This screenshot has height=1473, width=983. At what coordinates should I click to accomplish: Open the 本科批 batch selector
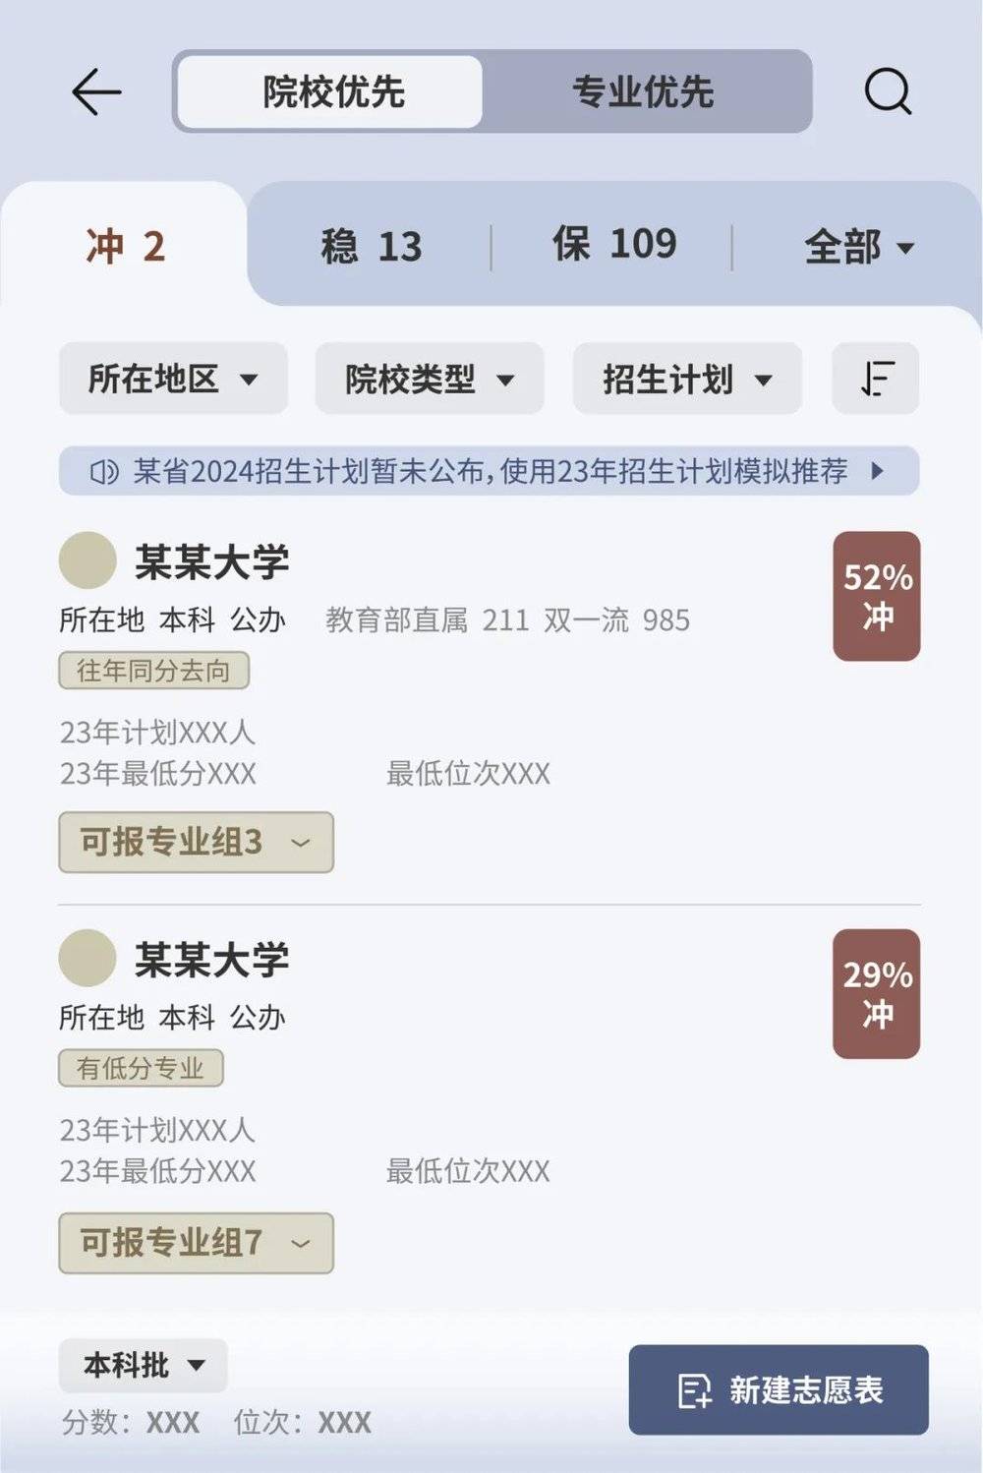pyautogui.click(x=144, y=1365)
